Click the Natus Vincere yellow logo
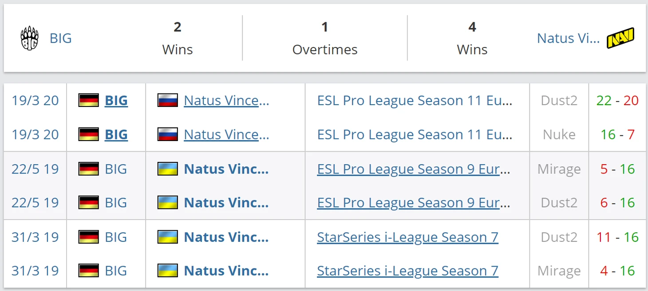Screen dimensions: 648x291 point(620,38)
